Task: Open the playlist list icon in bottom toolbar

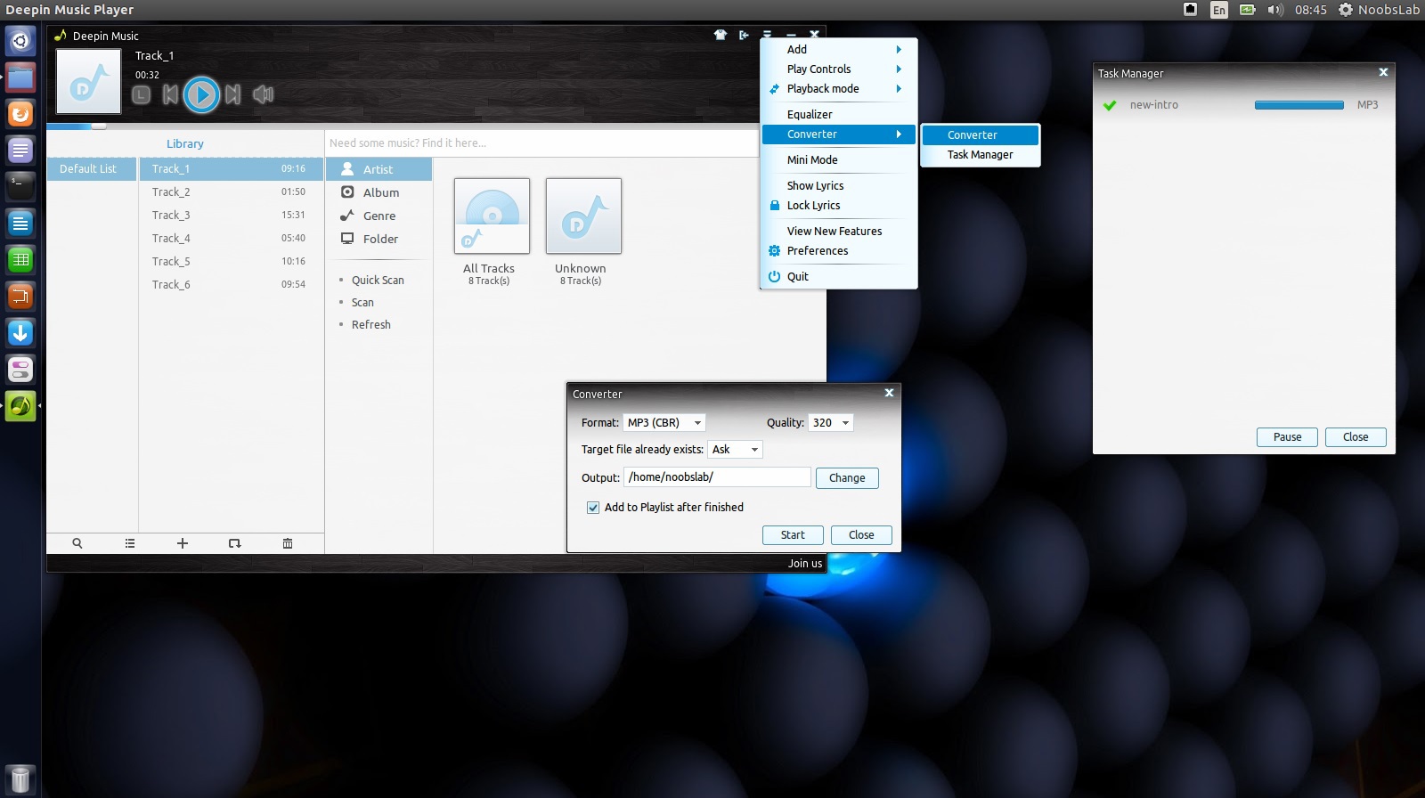Action: click(130, 543)
